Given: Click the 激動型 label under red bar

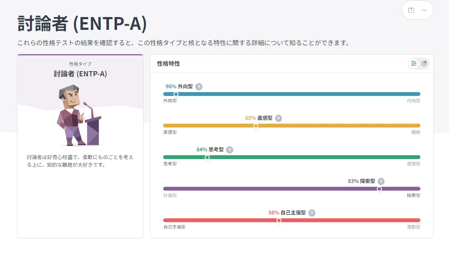Looking at the screenshot, I should point(414,227).
